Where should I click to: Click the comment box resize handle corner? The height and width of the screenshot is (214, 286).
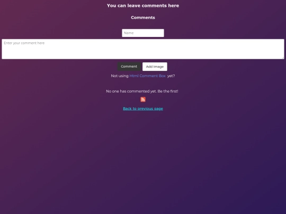[283, 58]
